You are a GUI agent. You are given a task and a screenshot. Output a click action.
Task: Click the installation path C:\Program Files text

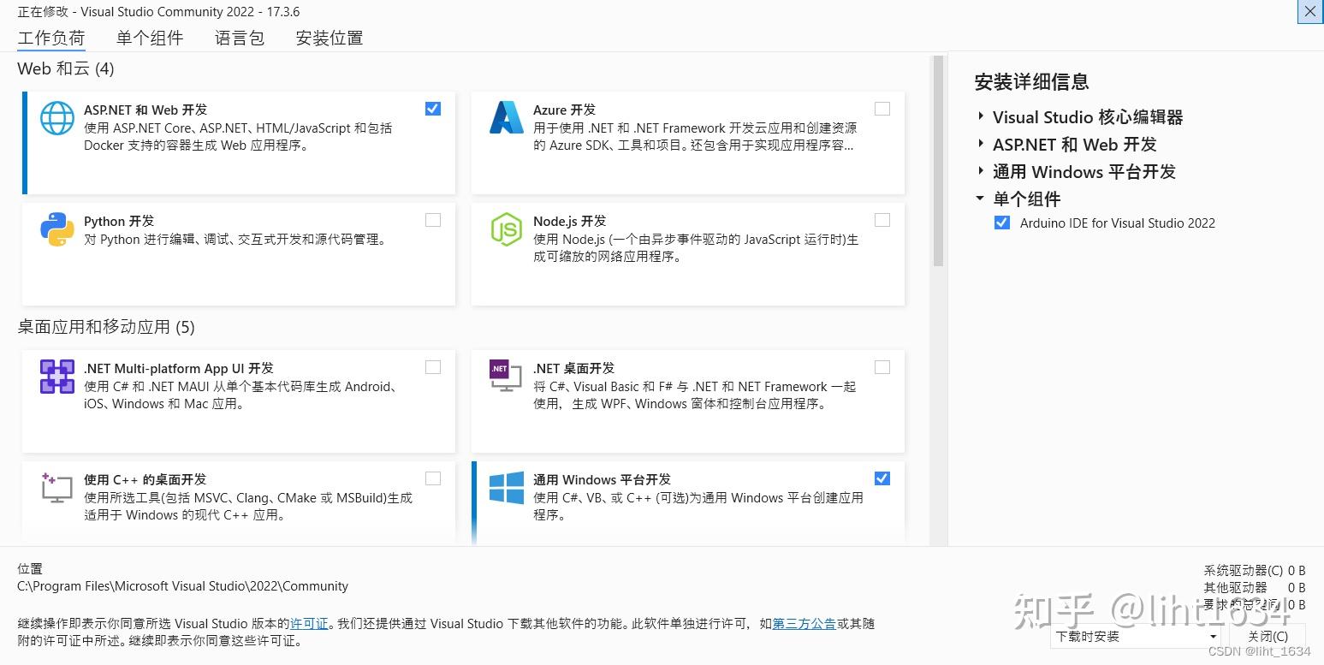pos(183,586)
